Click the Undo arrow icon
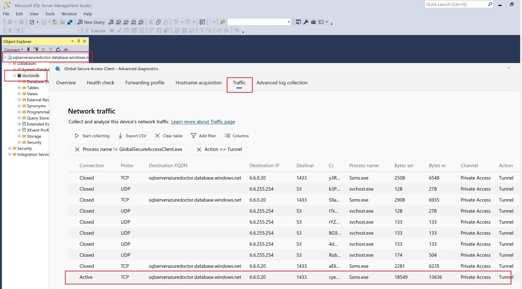Viewport: 522px width, 289px height. [176, 22]
